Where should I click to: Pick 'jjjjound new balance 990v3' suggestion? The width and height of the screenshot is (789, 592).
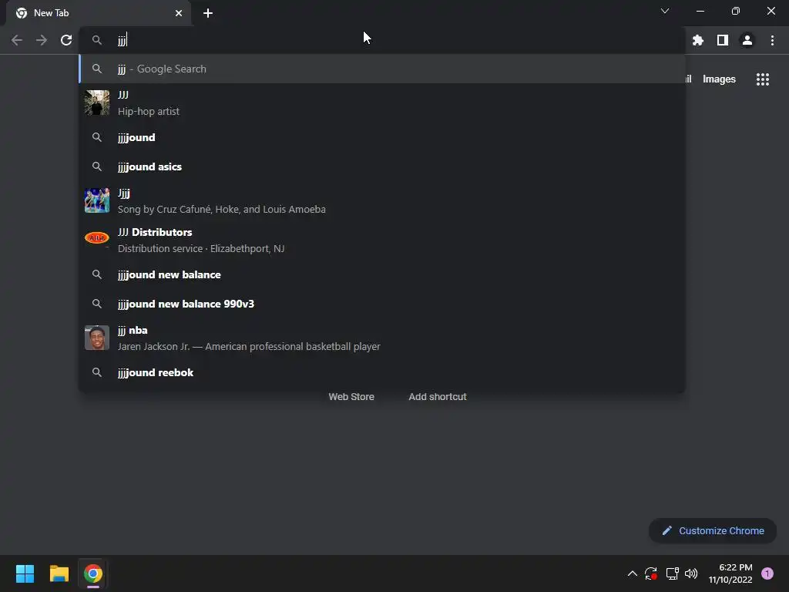(x=382, y=304)
